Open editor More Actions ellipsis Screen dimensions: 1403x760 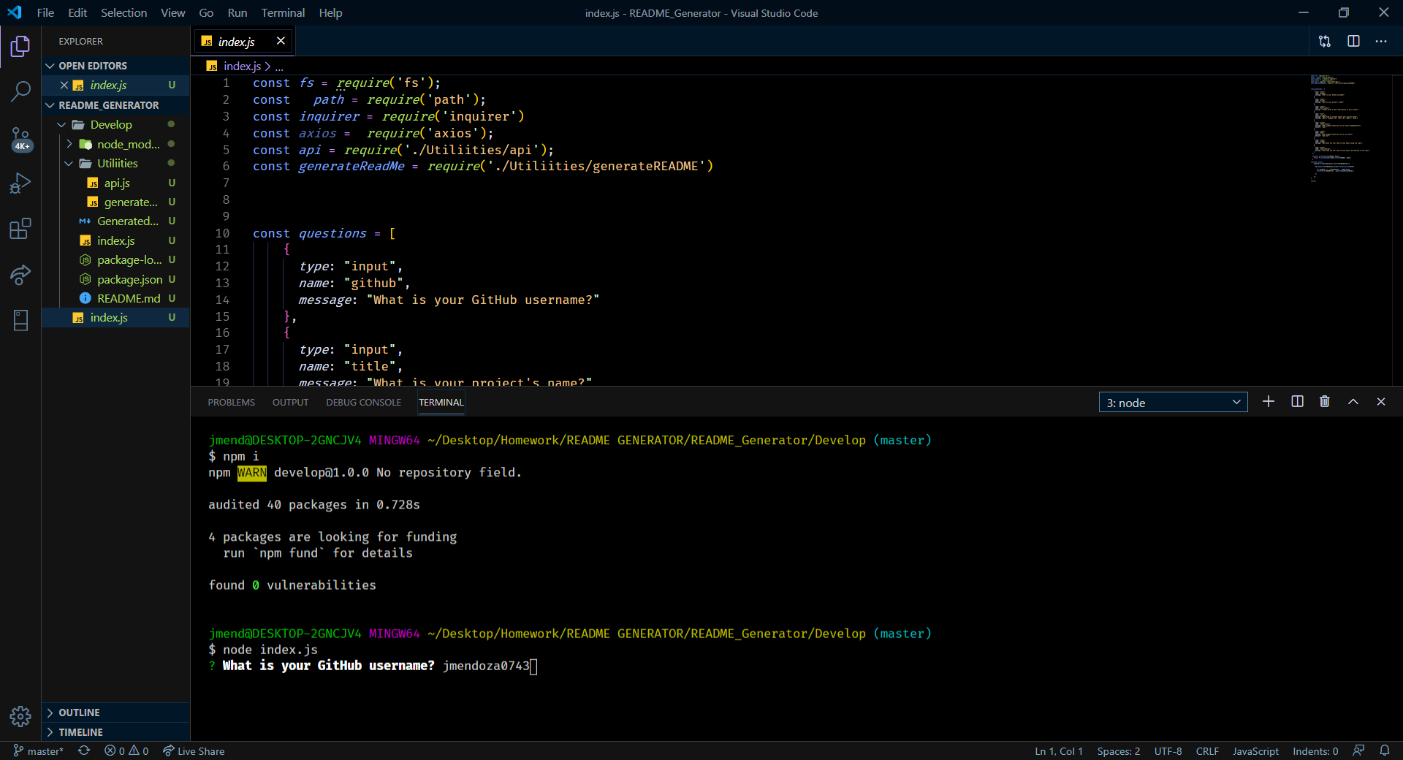point(1381,42)
